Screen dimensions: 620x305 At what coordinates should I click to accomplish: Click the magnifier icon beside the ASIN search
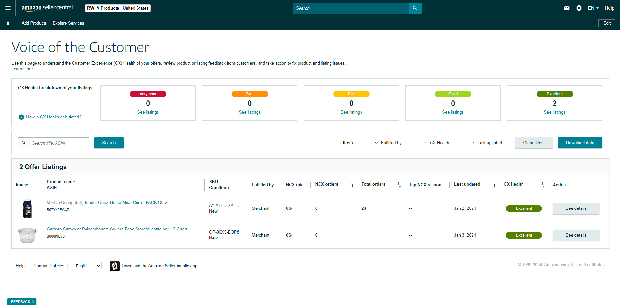(24, 143)
